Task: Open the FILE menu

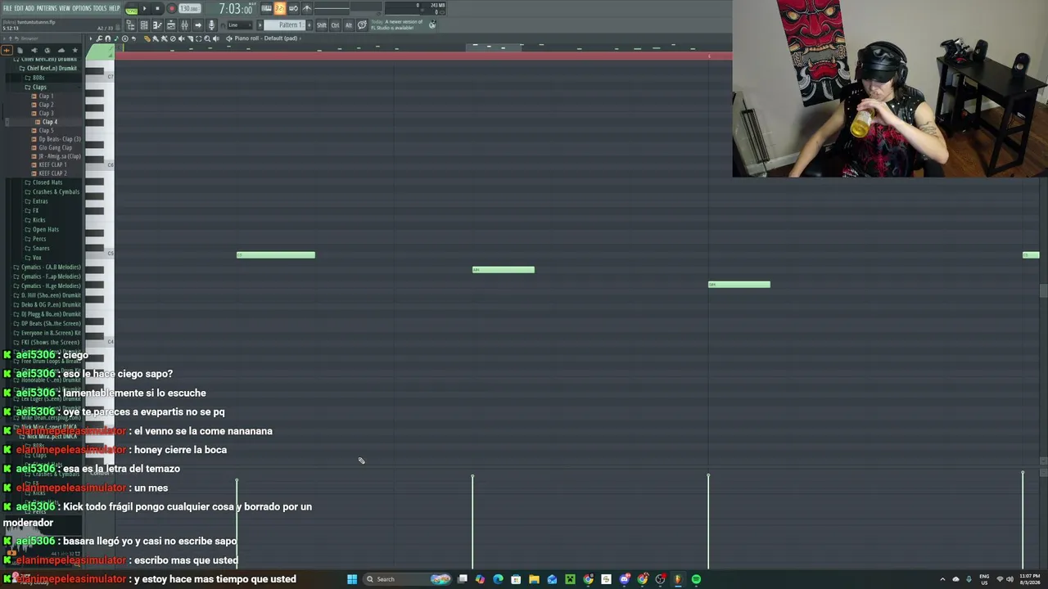Action: pyautogui.click(x=7, y=8)
